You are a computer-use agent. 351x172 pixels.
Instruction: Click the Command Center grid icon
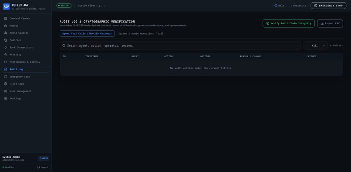pos(6,19)
